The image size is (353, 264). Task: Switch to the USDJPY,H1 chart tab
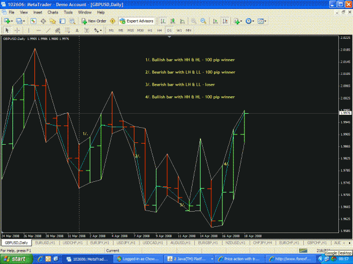[126, 243]
